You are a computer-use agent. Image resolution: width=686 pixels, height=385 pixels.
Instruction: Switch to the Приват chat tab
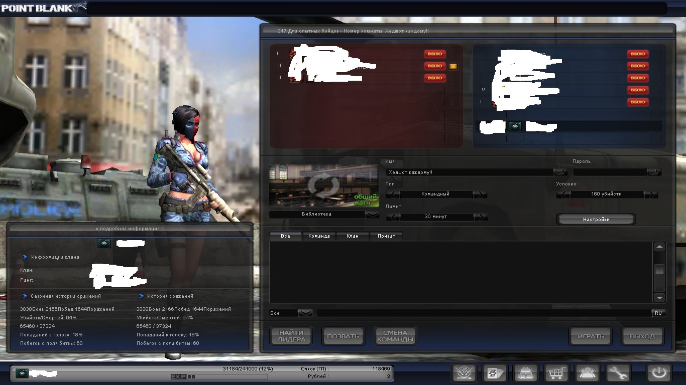click(386, 236)
